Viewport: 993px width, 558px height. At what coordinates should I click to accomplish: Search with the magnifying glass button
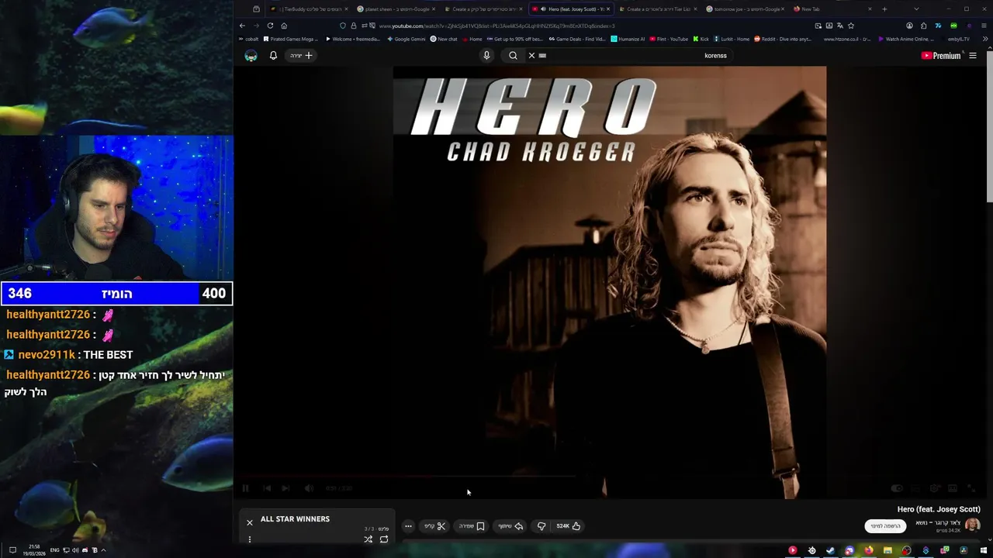[x=513, y=56]
